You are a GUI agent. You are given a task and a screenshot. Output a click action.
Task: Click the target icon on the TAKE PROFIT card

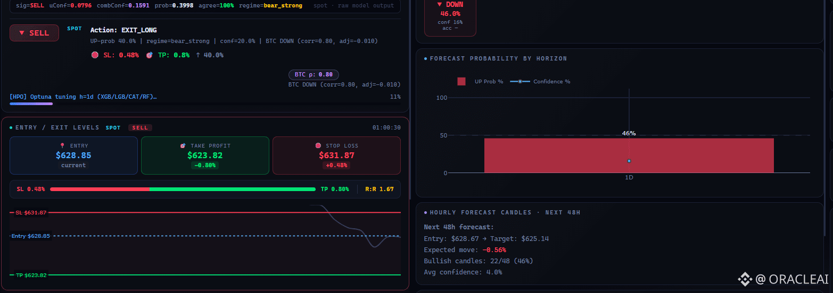click(183, 145)
